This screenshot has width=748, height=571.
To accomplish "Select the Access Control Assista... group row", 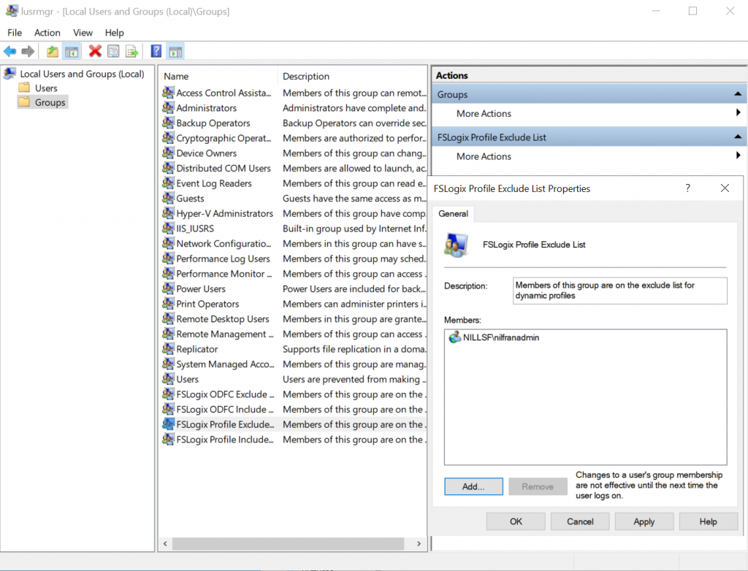I will 294,93.
